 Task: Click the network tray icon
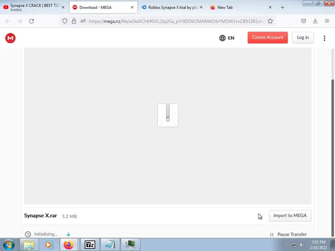(294, 245)
